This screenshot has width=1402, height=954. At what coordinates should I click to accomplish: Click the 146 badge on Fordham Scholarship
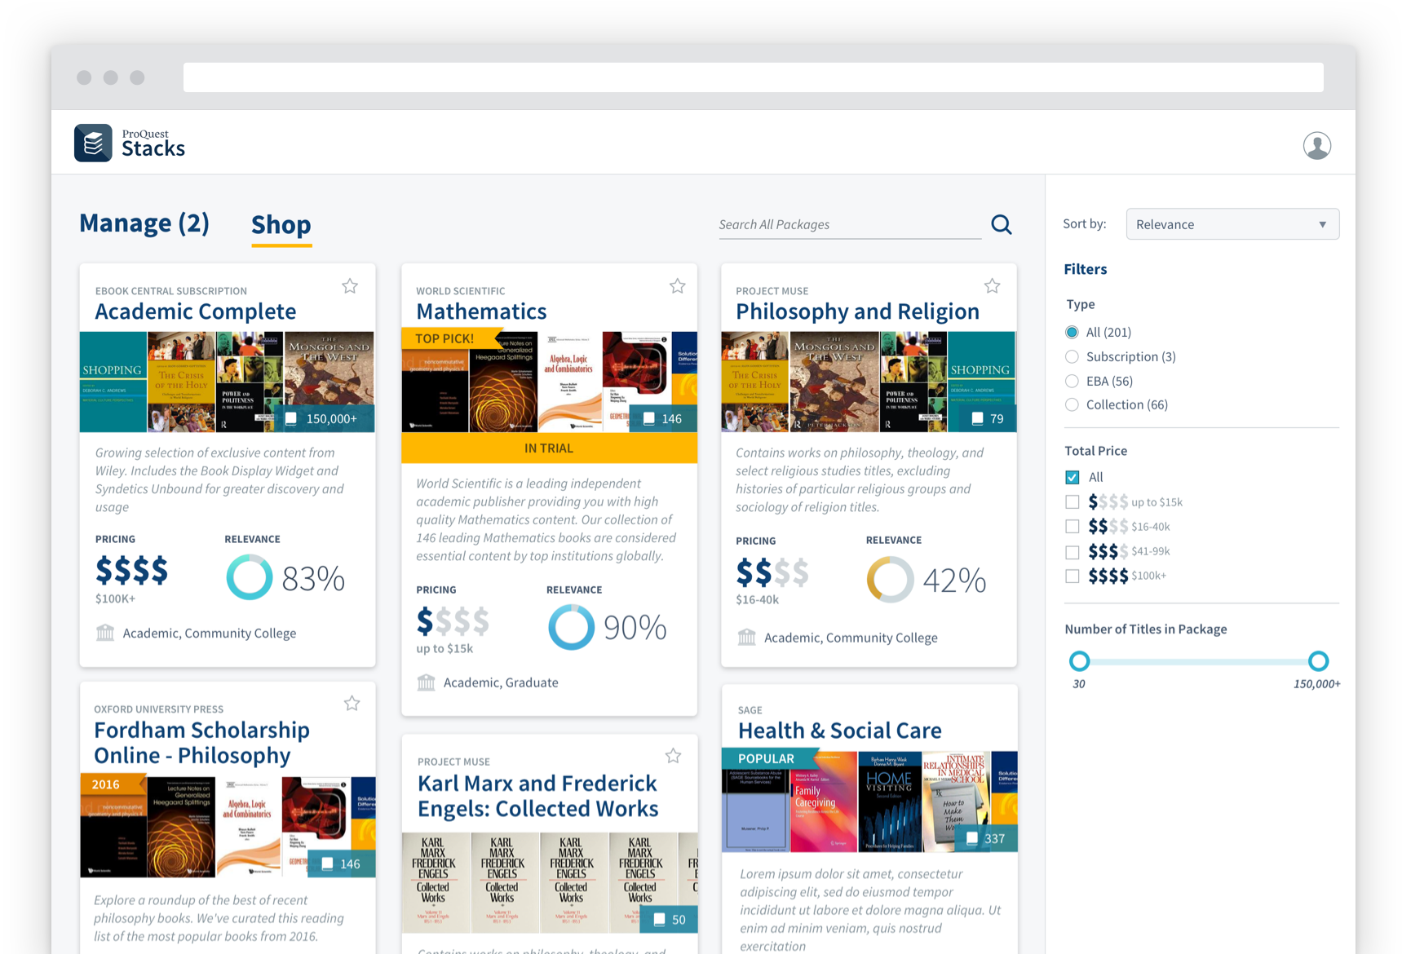point(342,863)
